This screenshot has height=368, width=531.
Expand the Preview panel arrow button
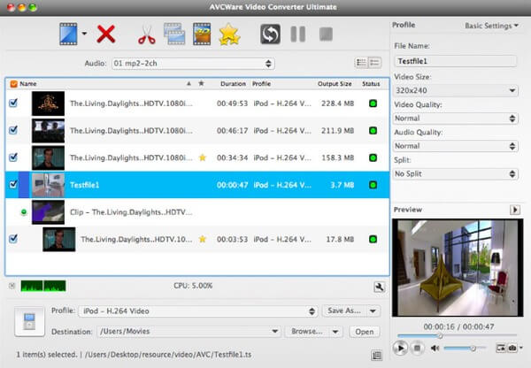[x=515, y=210]
